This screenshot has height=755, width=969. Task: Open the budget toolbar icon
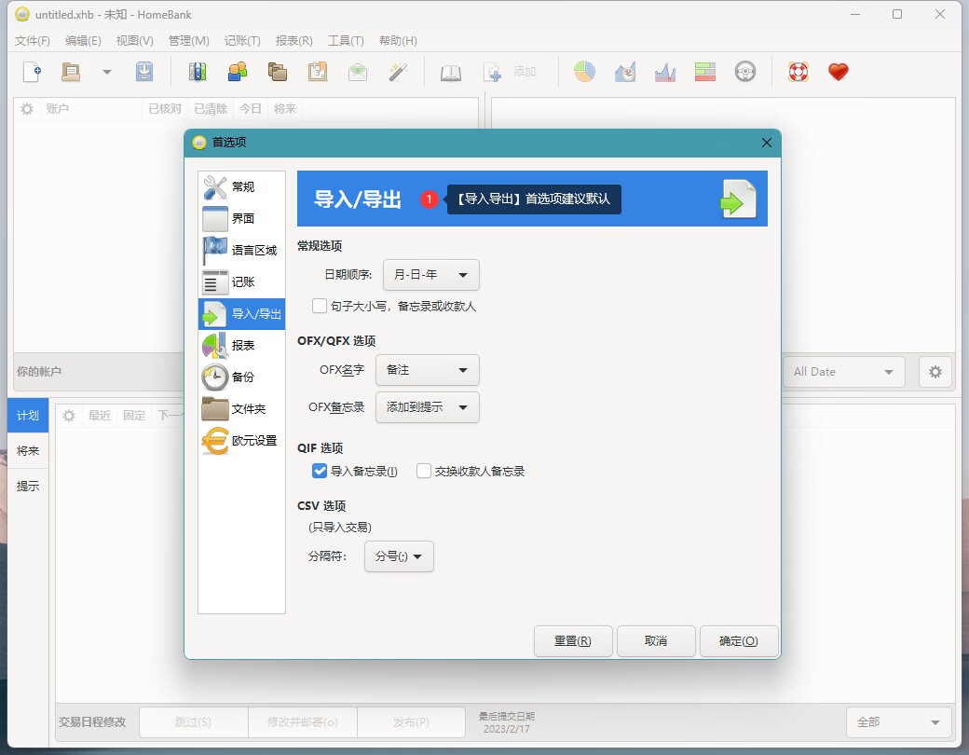coord(358,73)
